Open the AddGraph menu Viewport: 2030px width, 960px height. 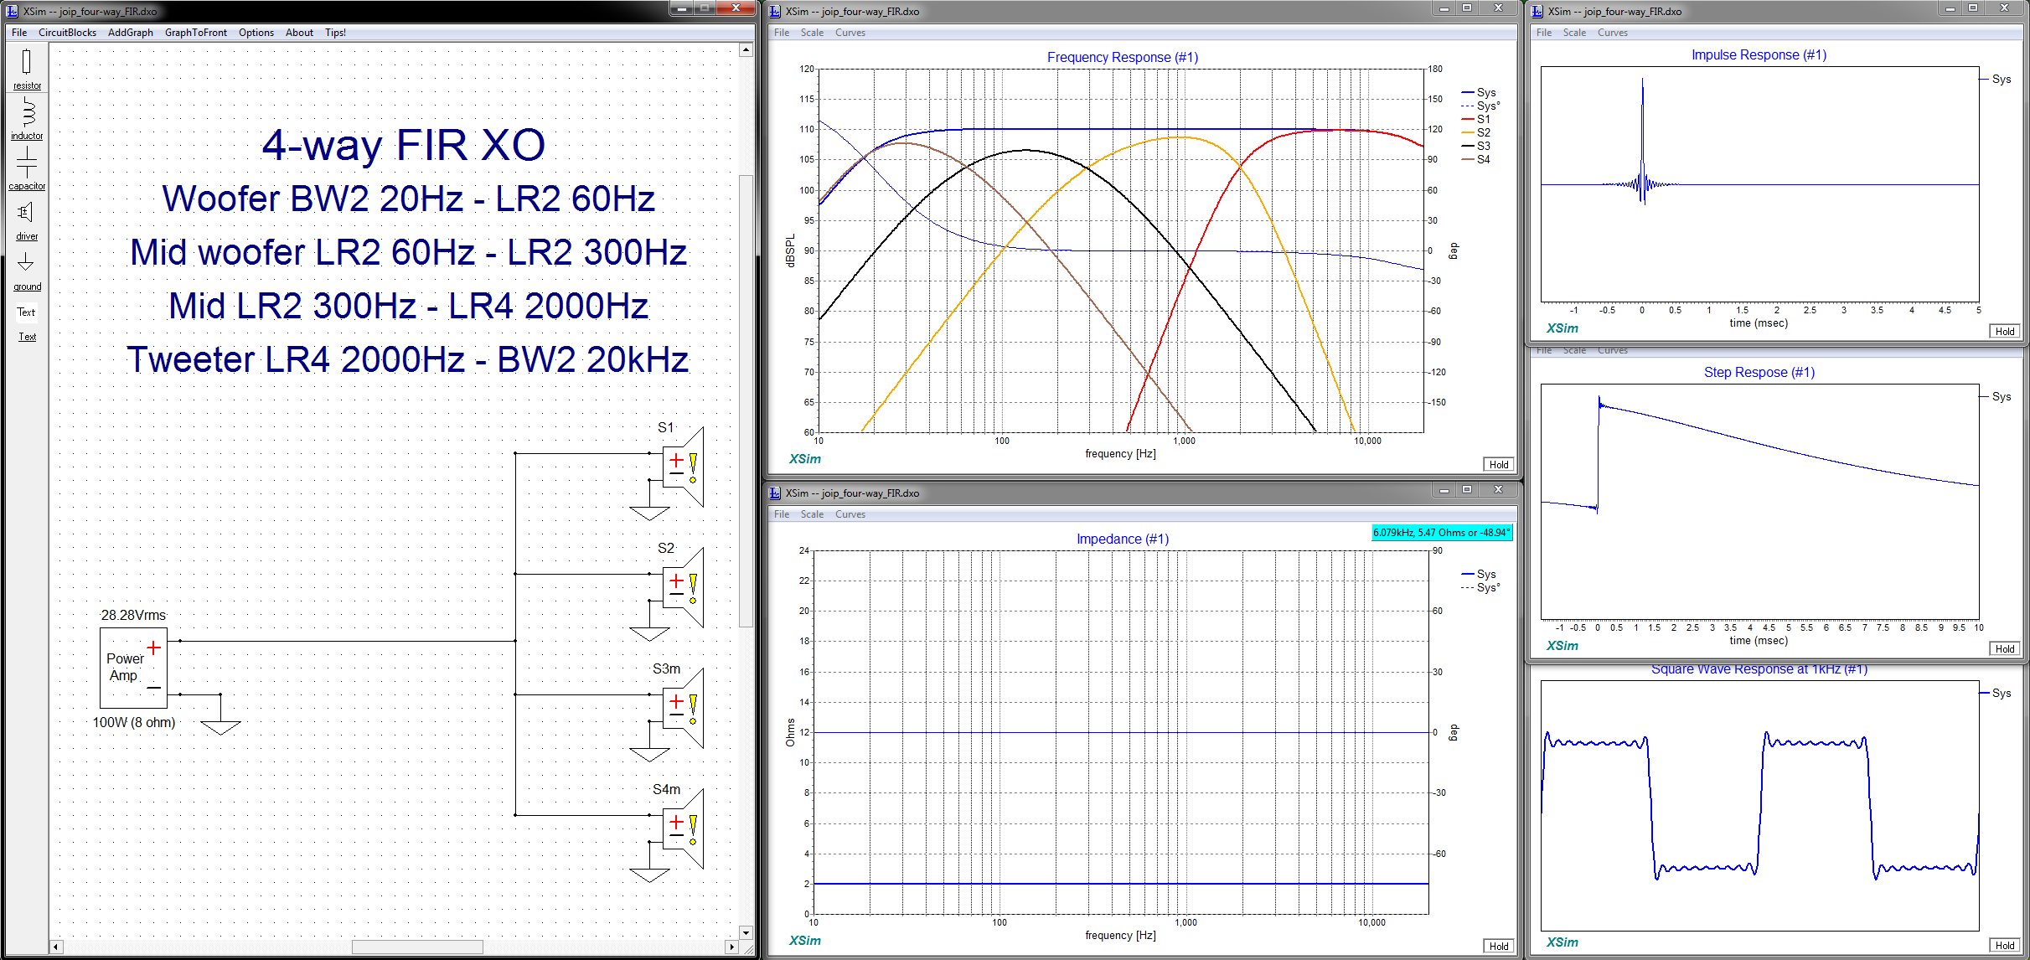[x=131, y=33]
